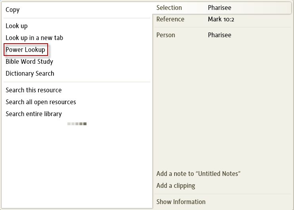Choose Search this resource
The width and height of the screenshot is (294, 210).
tap(34, 90)
